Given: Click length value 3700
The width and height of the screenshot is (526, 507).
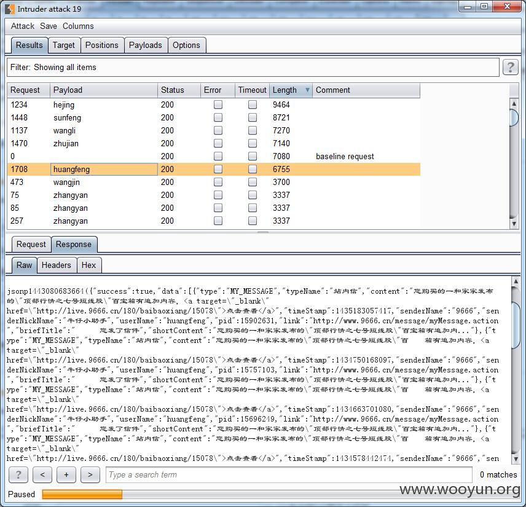Looking at the screenshot, I should tap(281, 182).
